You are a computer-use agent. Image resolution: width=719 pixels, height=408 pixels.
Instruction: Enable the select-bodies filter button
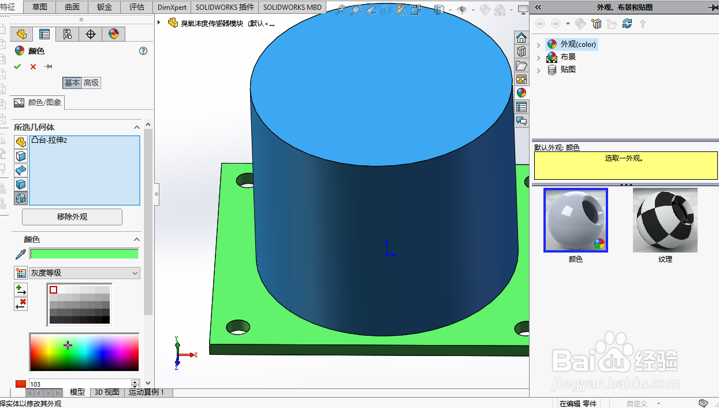[x=21, y=184]
